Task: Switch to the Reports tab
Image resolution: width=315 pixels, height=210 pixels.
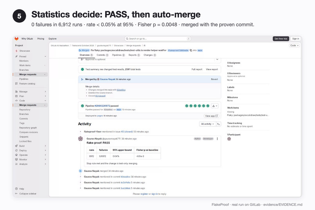Action: 134,55
